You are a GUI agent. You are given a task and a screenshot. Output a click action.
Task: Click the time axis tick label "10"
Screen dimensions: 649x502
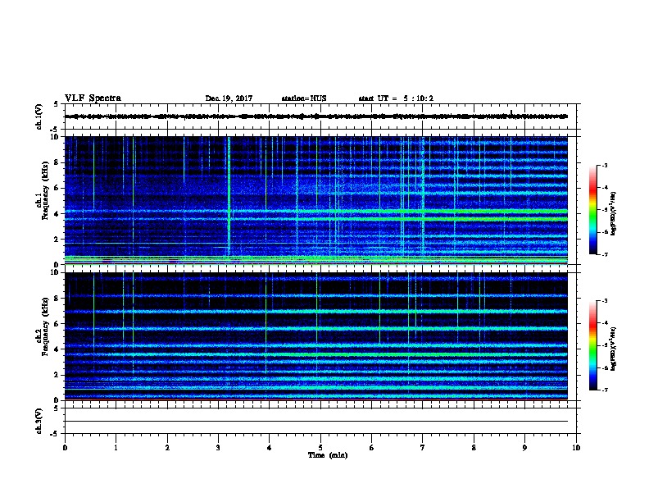tap(576, 448)
